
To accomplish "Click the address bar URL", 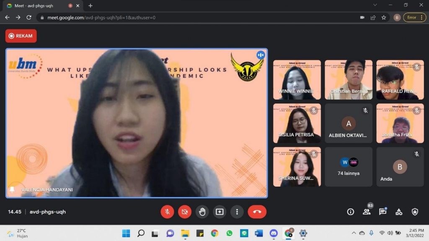I will [x=101, y=18].
